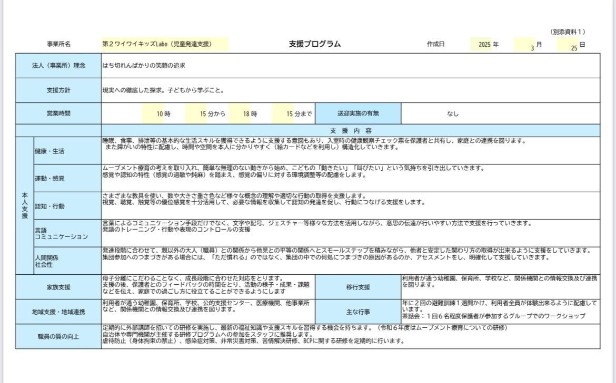616x383 pixels.
Task: Select the 法人（事業所）理念 header cell
Action: pos(58,66)
